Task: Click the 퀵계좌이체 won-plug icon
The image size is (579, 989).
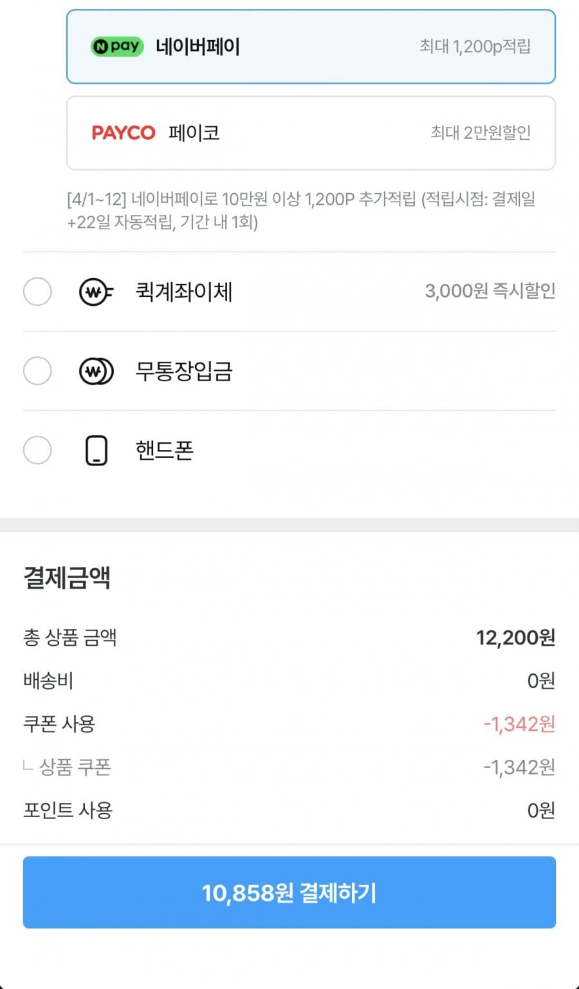Action: coord(96,292)
